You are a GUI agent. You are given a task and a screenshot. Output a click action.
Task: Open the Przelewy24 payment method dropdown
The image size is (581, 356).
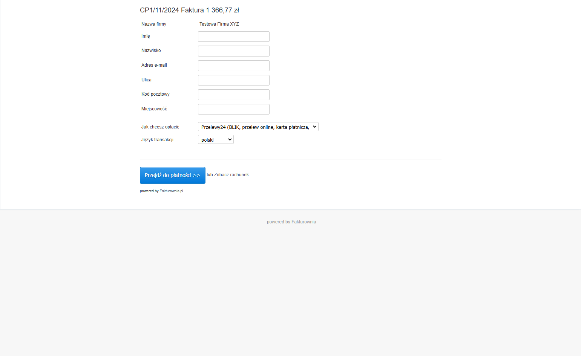click(x=258, y=127)
